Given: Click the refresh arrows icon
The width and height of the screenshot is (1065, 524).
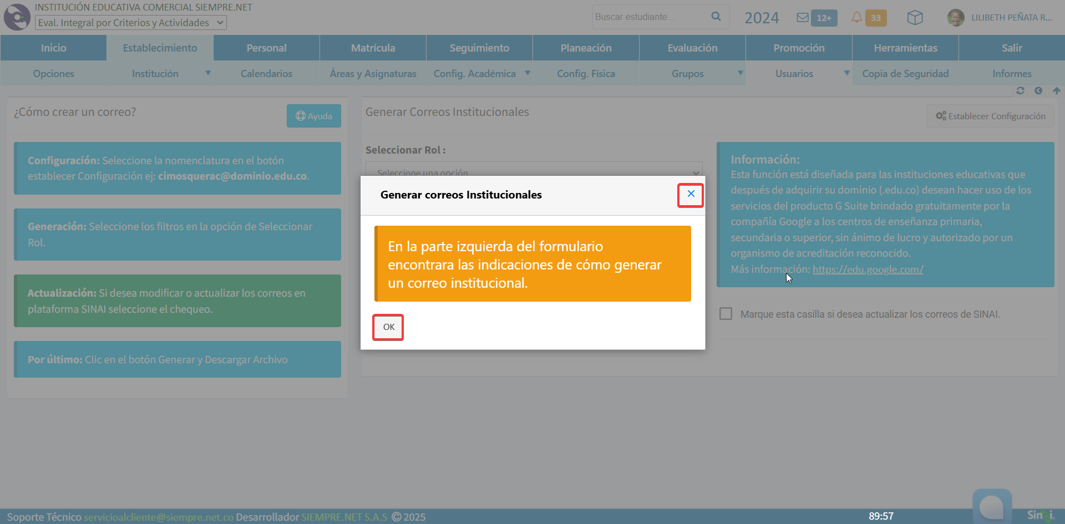Looking at the screenshot, I should (1020, 90).
